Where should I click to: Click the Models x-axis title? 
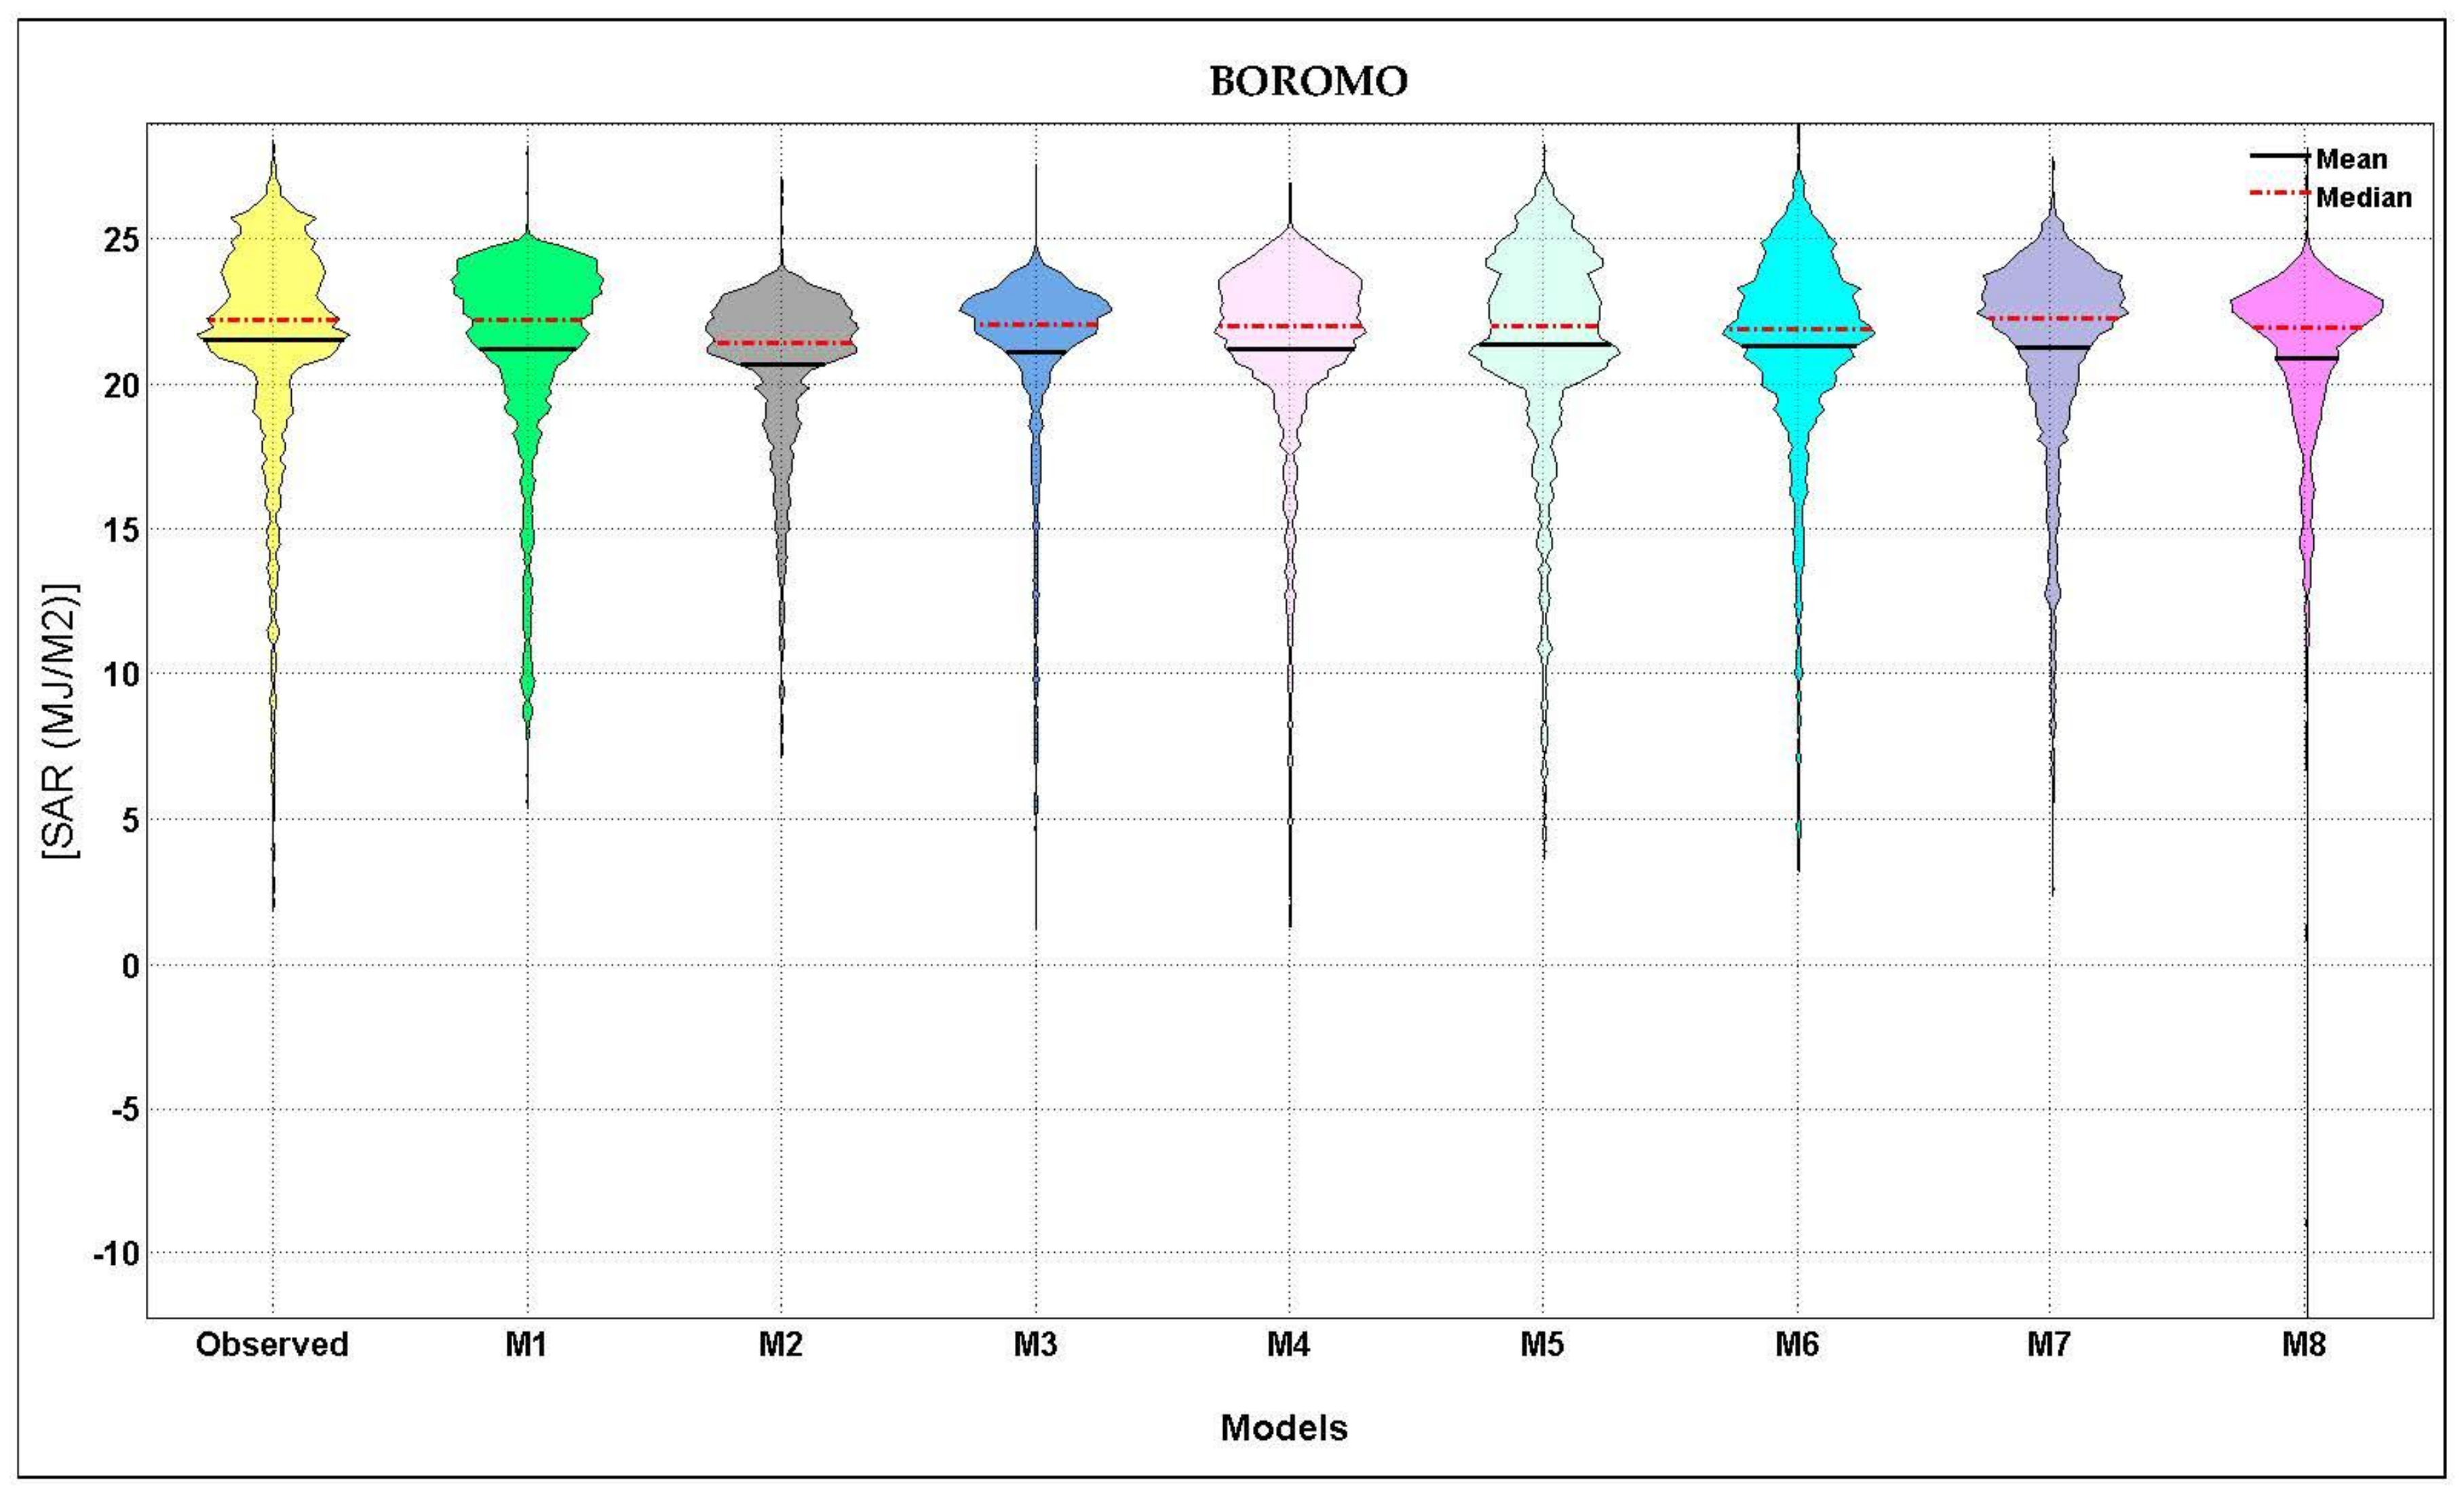(1284, 1428)
